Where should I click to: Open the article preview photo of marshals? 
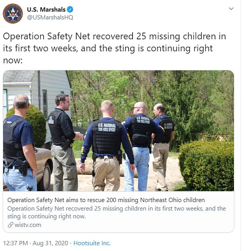coord(118,131)
